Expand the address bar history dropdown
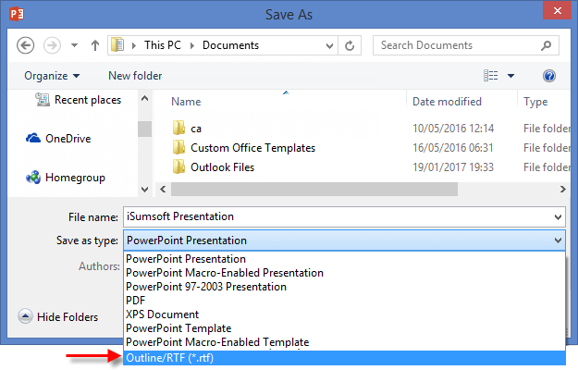578x370 pixels. (x=327, y=45)
